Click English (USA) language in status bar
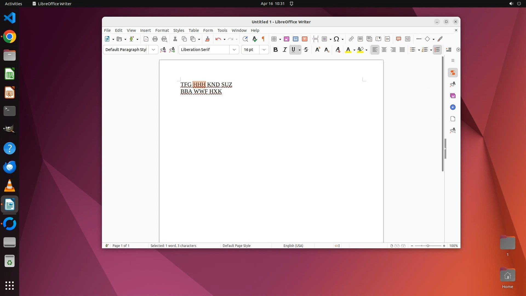Screen dimensions: 526x296 (293, 246)
